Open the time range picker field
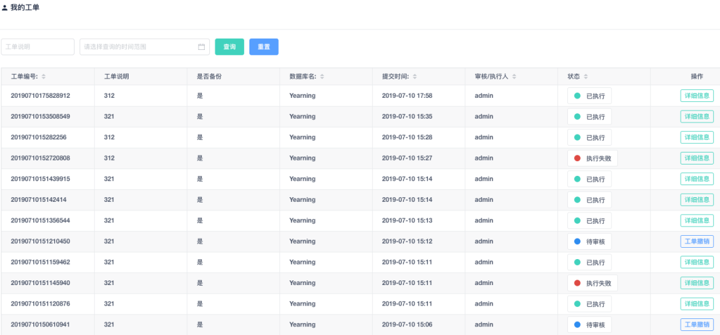720x335 pixels. (x=145, y=47)
